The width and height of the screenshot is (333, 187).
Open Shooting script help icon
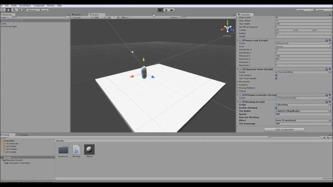point(327,102)
